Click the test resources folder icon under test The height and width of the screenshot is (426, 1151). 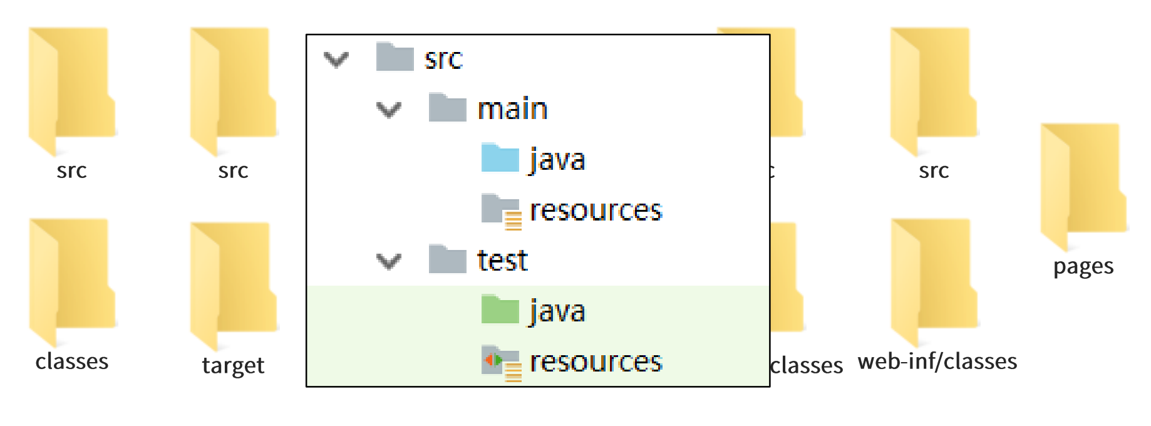pos(501,362)
